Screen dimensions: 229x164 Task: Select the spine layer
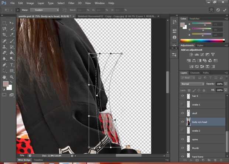(202, 139)
